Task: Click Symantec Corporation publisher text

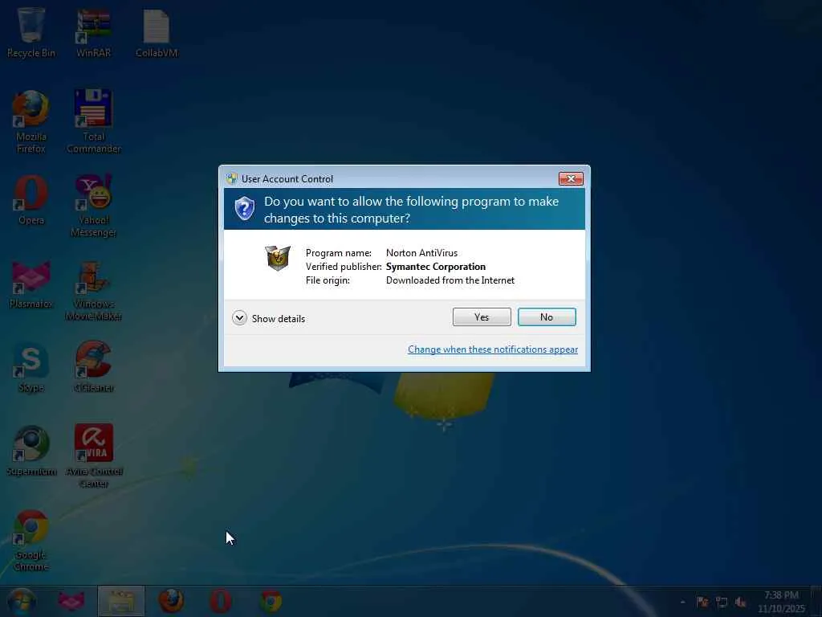Action: tap(436, 267)
